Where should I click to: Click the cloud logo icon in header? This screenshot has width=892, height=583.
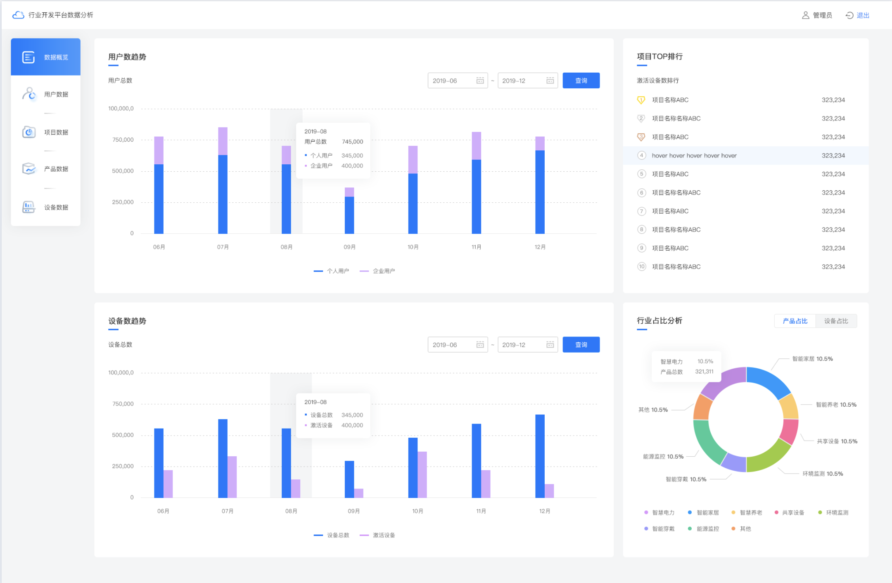(18, 15)
